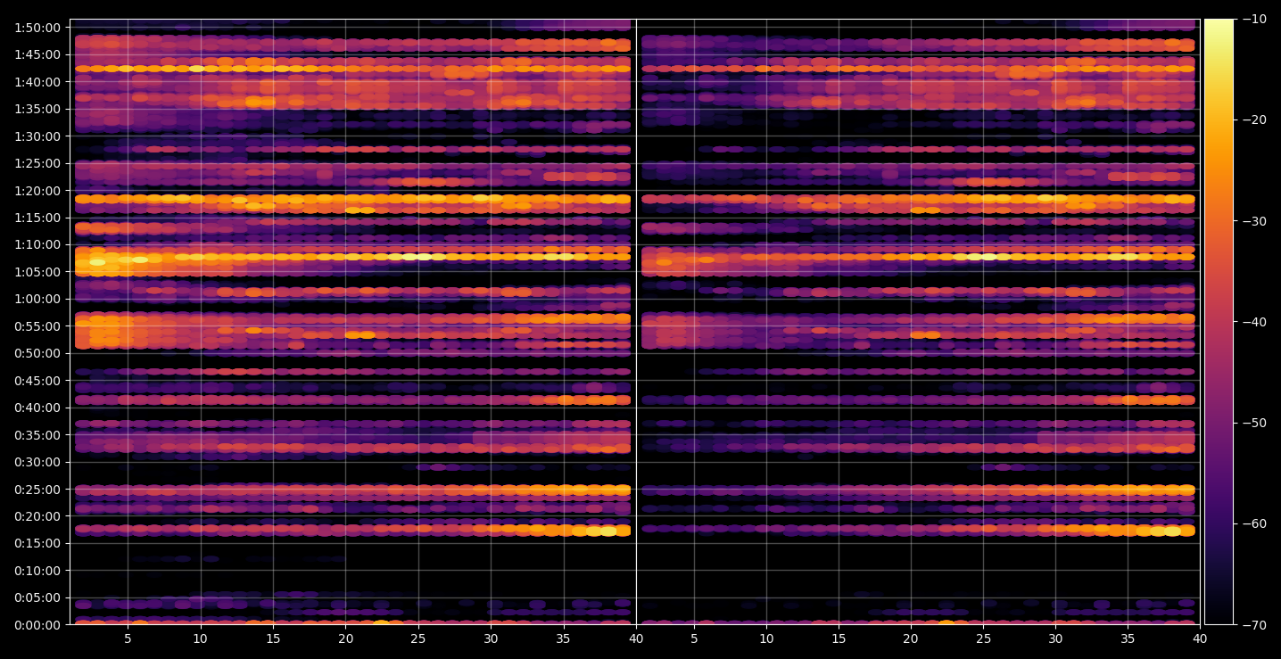The image size is (1281, 659).
Task: Click the 0:45:00 time axis label
Action: 37,381
